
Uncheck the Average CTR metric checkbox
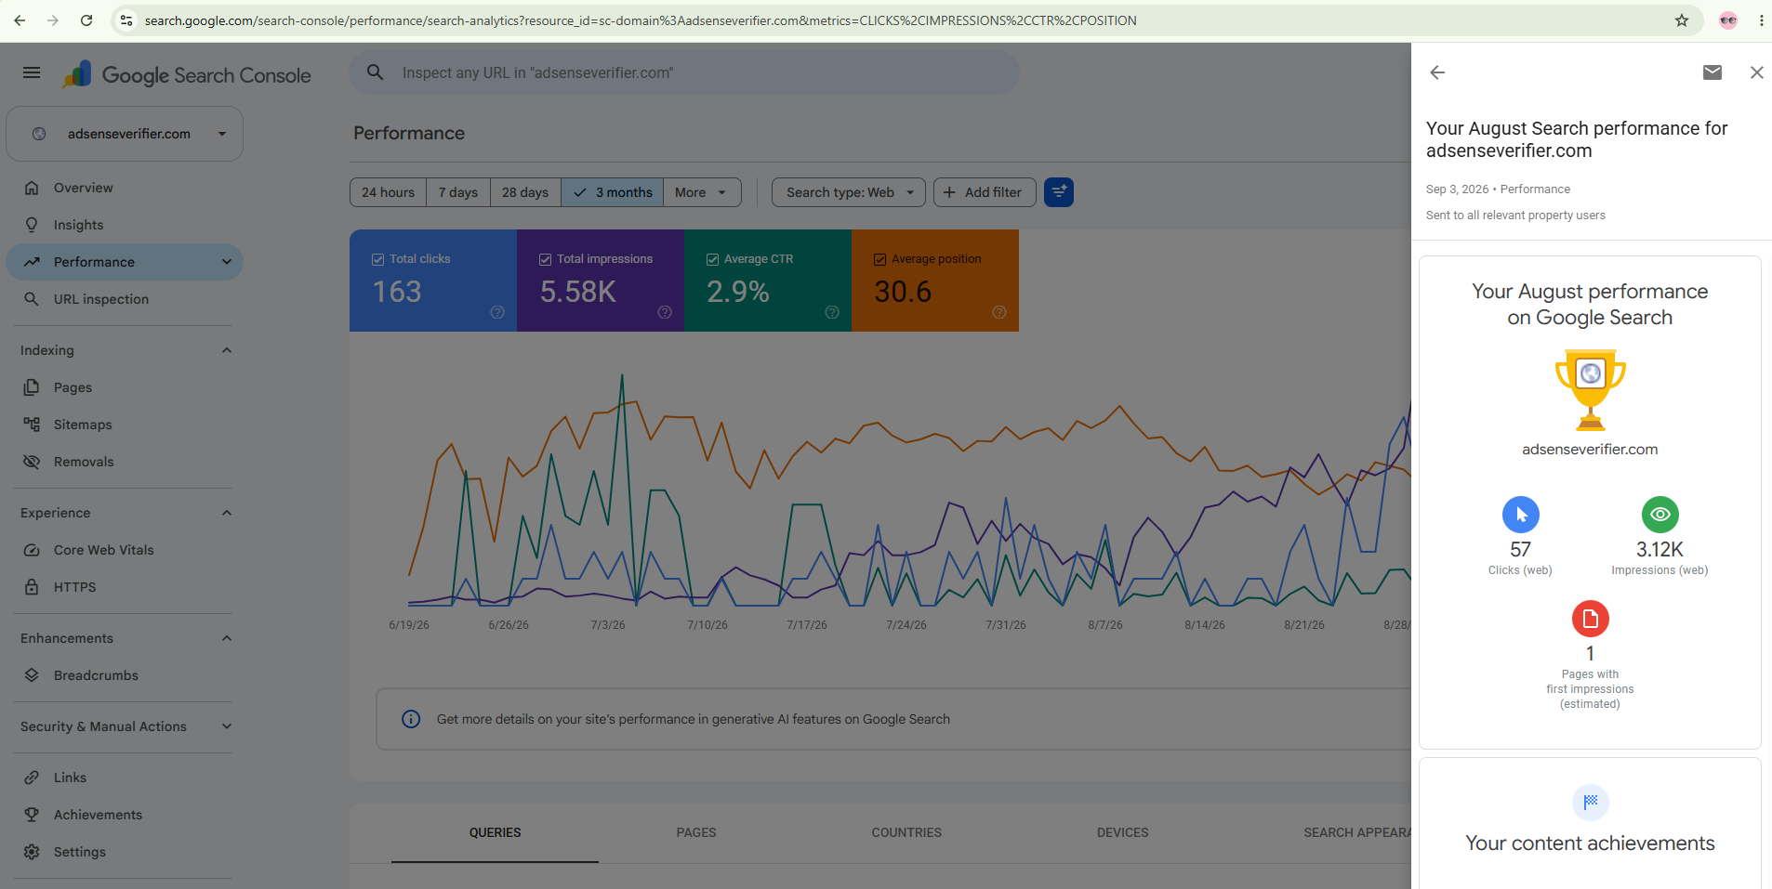coord(713,259)
